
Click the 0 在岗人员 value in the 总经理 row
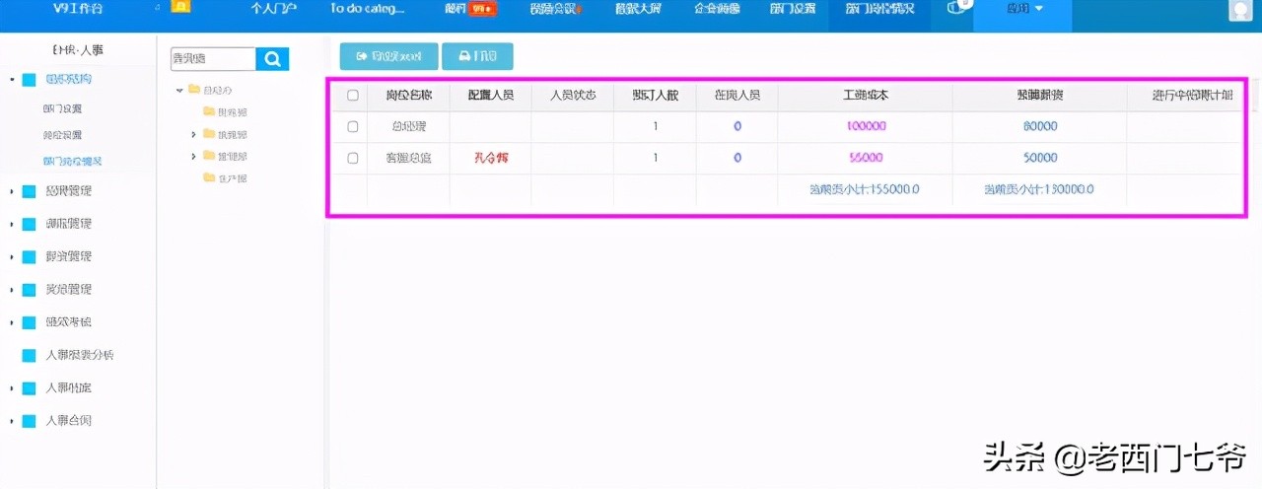[737, 126]
